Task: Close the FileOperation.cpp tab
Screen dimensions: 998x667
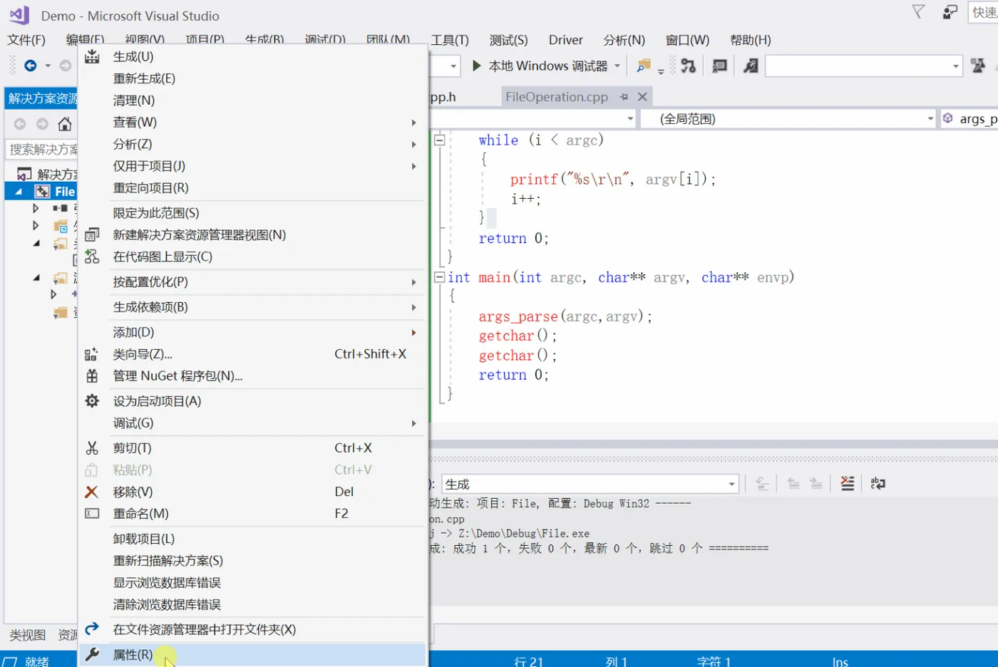Action: coord(642,97)
